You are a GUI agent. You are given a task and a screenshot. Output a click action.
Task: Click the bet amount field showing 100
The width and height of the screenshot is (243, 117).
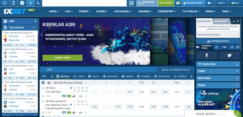click(x=224, y=47)
